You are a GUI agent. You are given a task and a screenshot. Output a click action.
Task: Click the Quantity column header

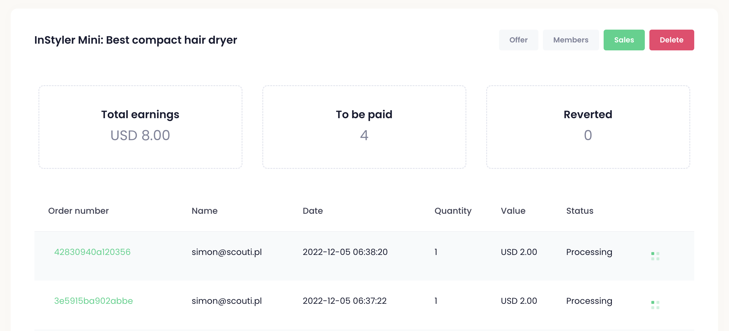[x=453, y=211]
